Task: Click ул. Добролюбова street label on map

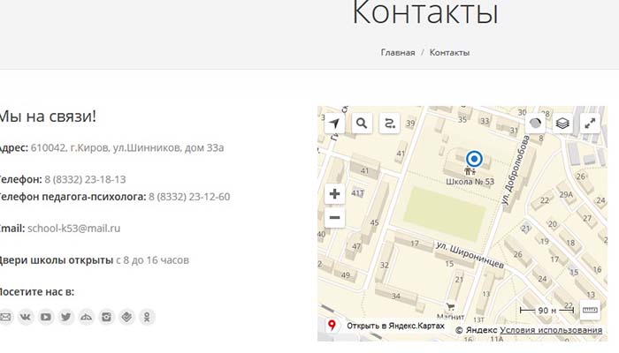Action: [x=516, y=170]
